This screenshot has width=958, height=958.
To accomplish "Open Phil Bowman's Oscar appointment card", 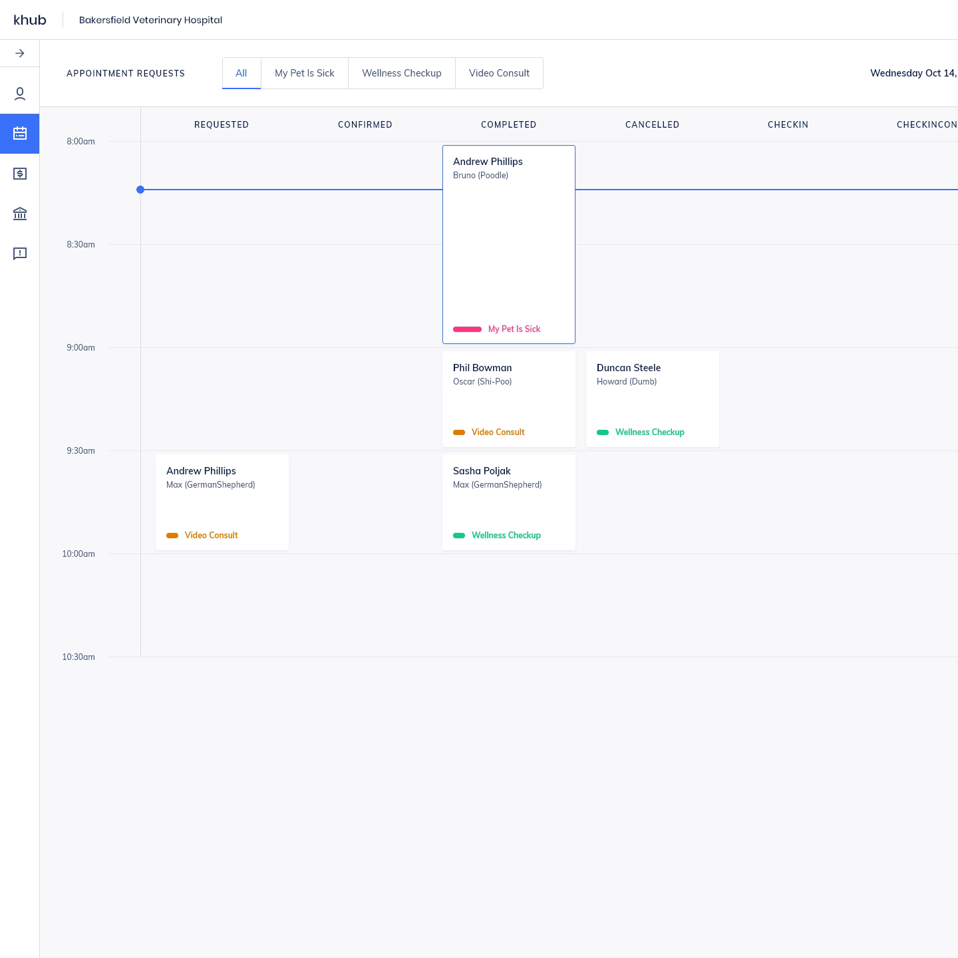I will click(509, 399).
